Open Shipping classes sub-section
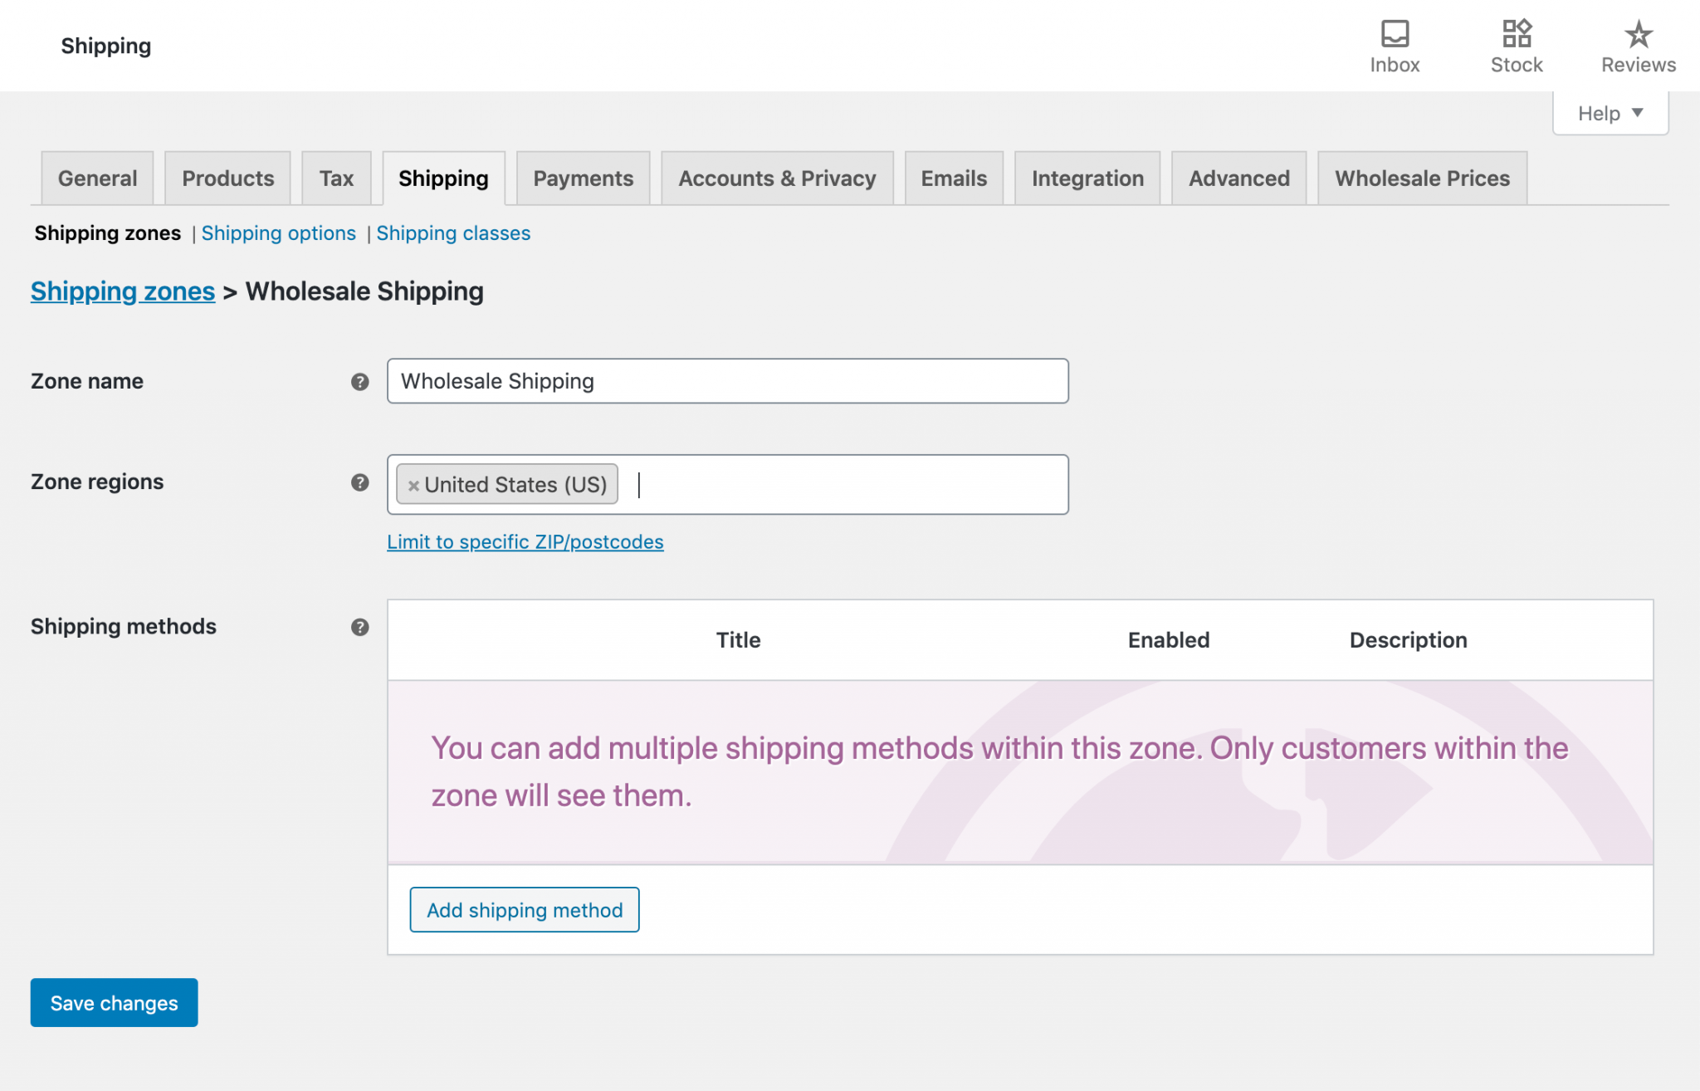 [453, 233]
